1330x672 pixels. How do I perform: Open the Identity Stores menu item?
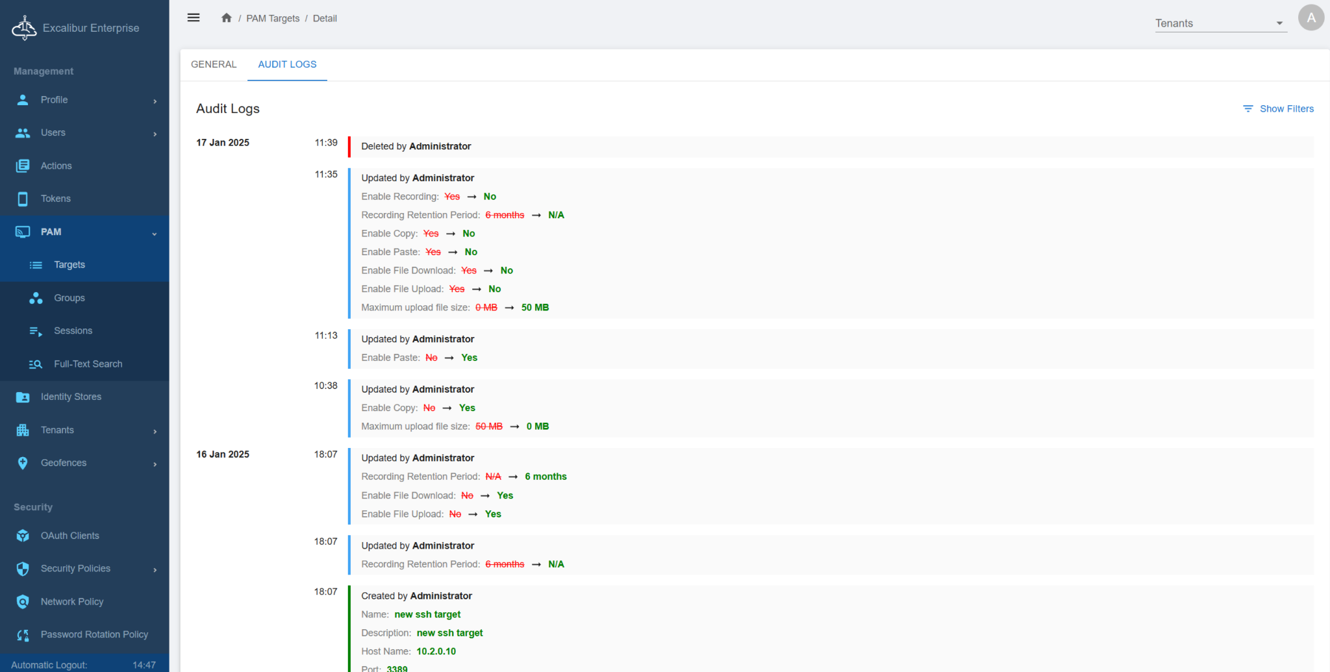coord(84,397)
